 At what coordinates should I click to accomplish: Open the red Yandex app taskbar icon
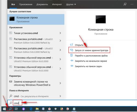(68, 109)
